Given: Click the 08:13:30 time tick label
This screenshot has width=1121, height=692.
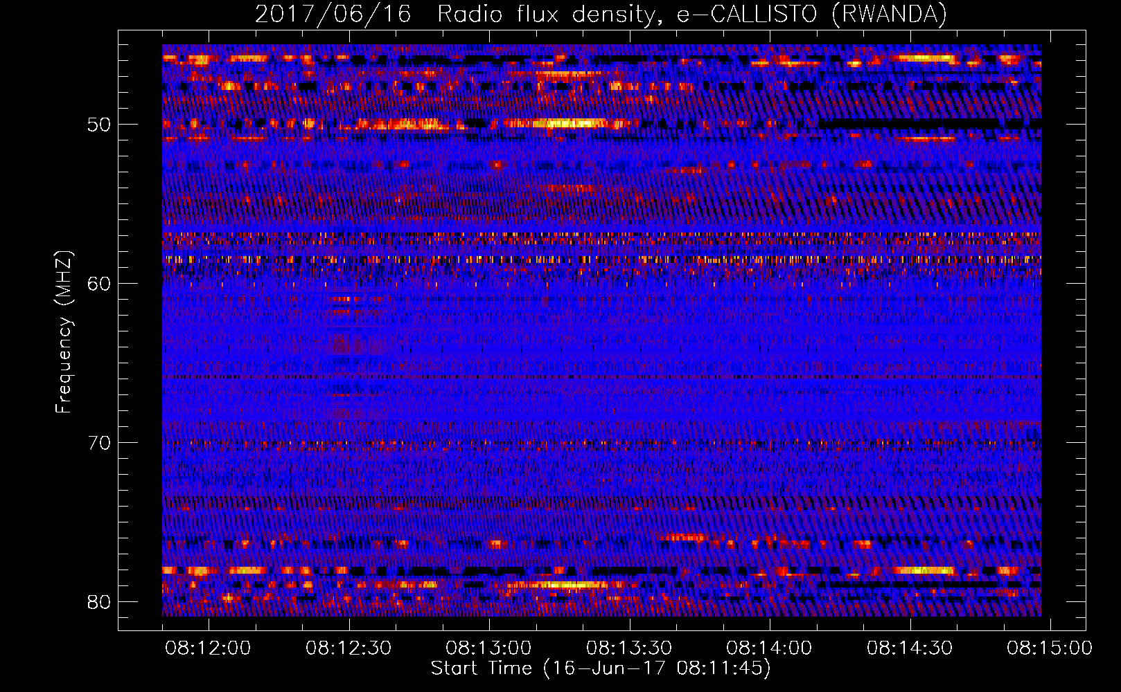Looking at the screenshot, I should point(629,648).
